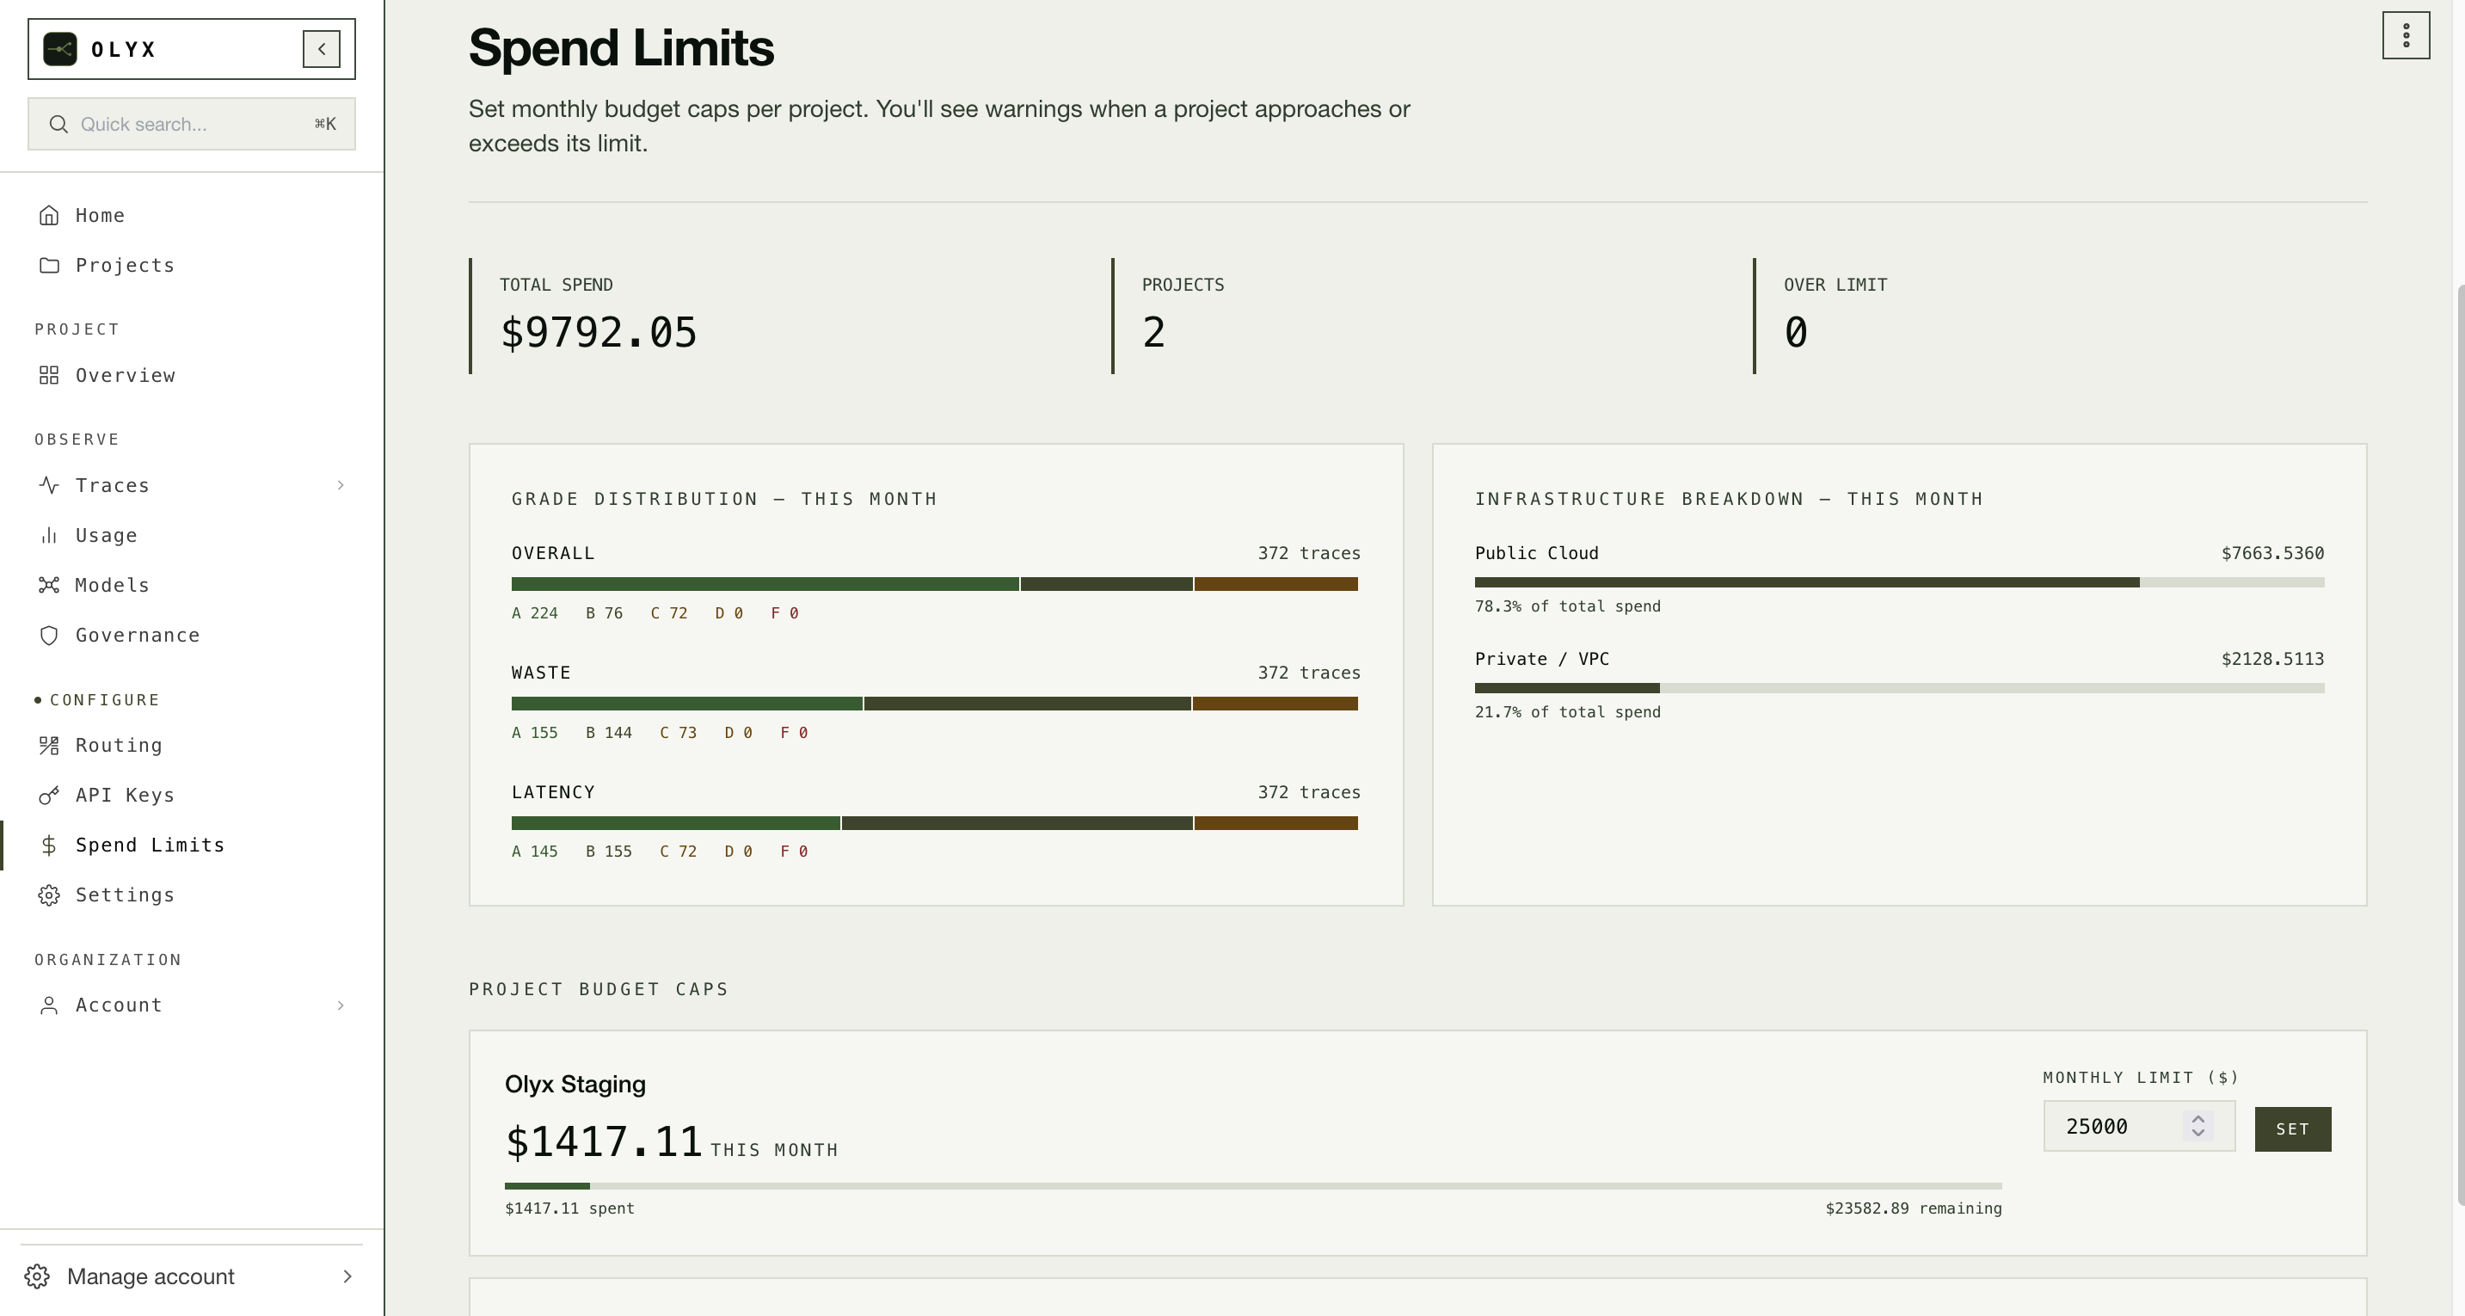Increment the monthly limit stepper arrows
The height and width of the screenshot is (1316, 2465).
(2198, 1120)
